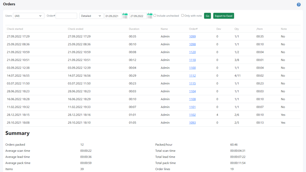This screenshot has width=306, height=172.
Task: Click the Dev column header
Action: pos(218,29)
